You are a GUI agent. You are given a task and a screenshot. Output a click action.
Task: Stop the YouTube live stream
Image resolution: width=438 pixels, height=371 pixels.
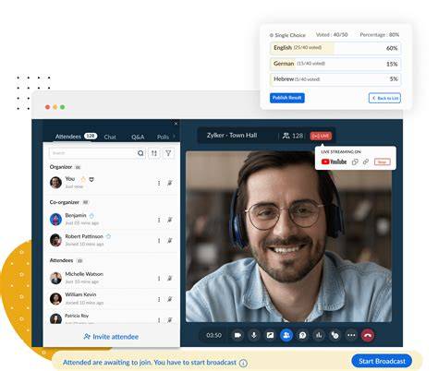(x=383, y=162)
